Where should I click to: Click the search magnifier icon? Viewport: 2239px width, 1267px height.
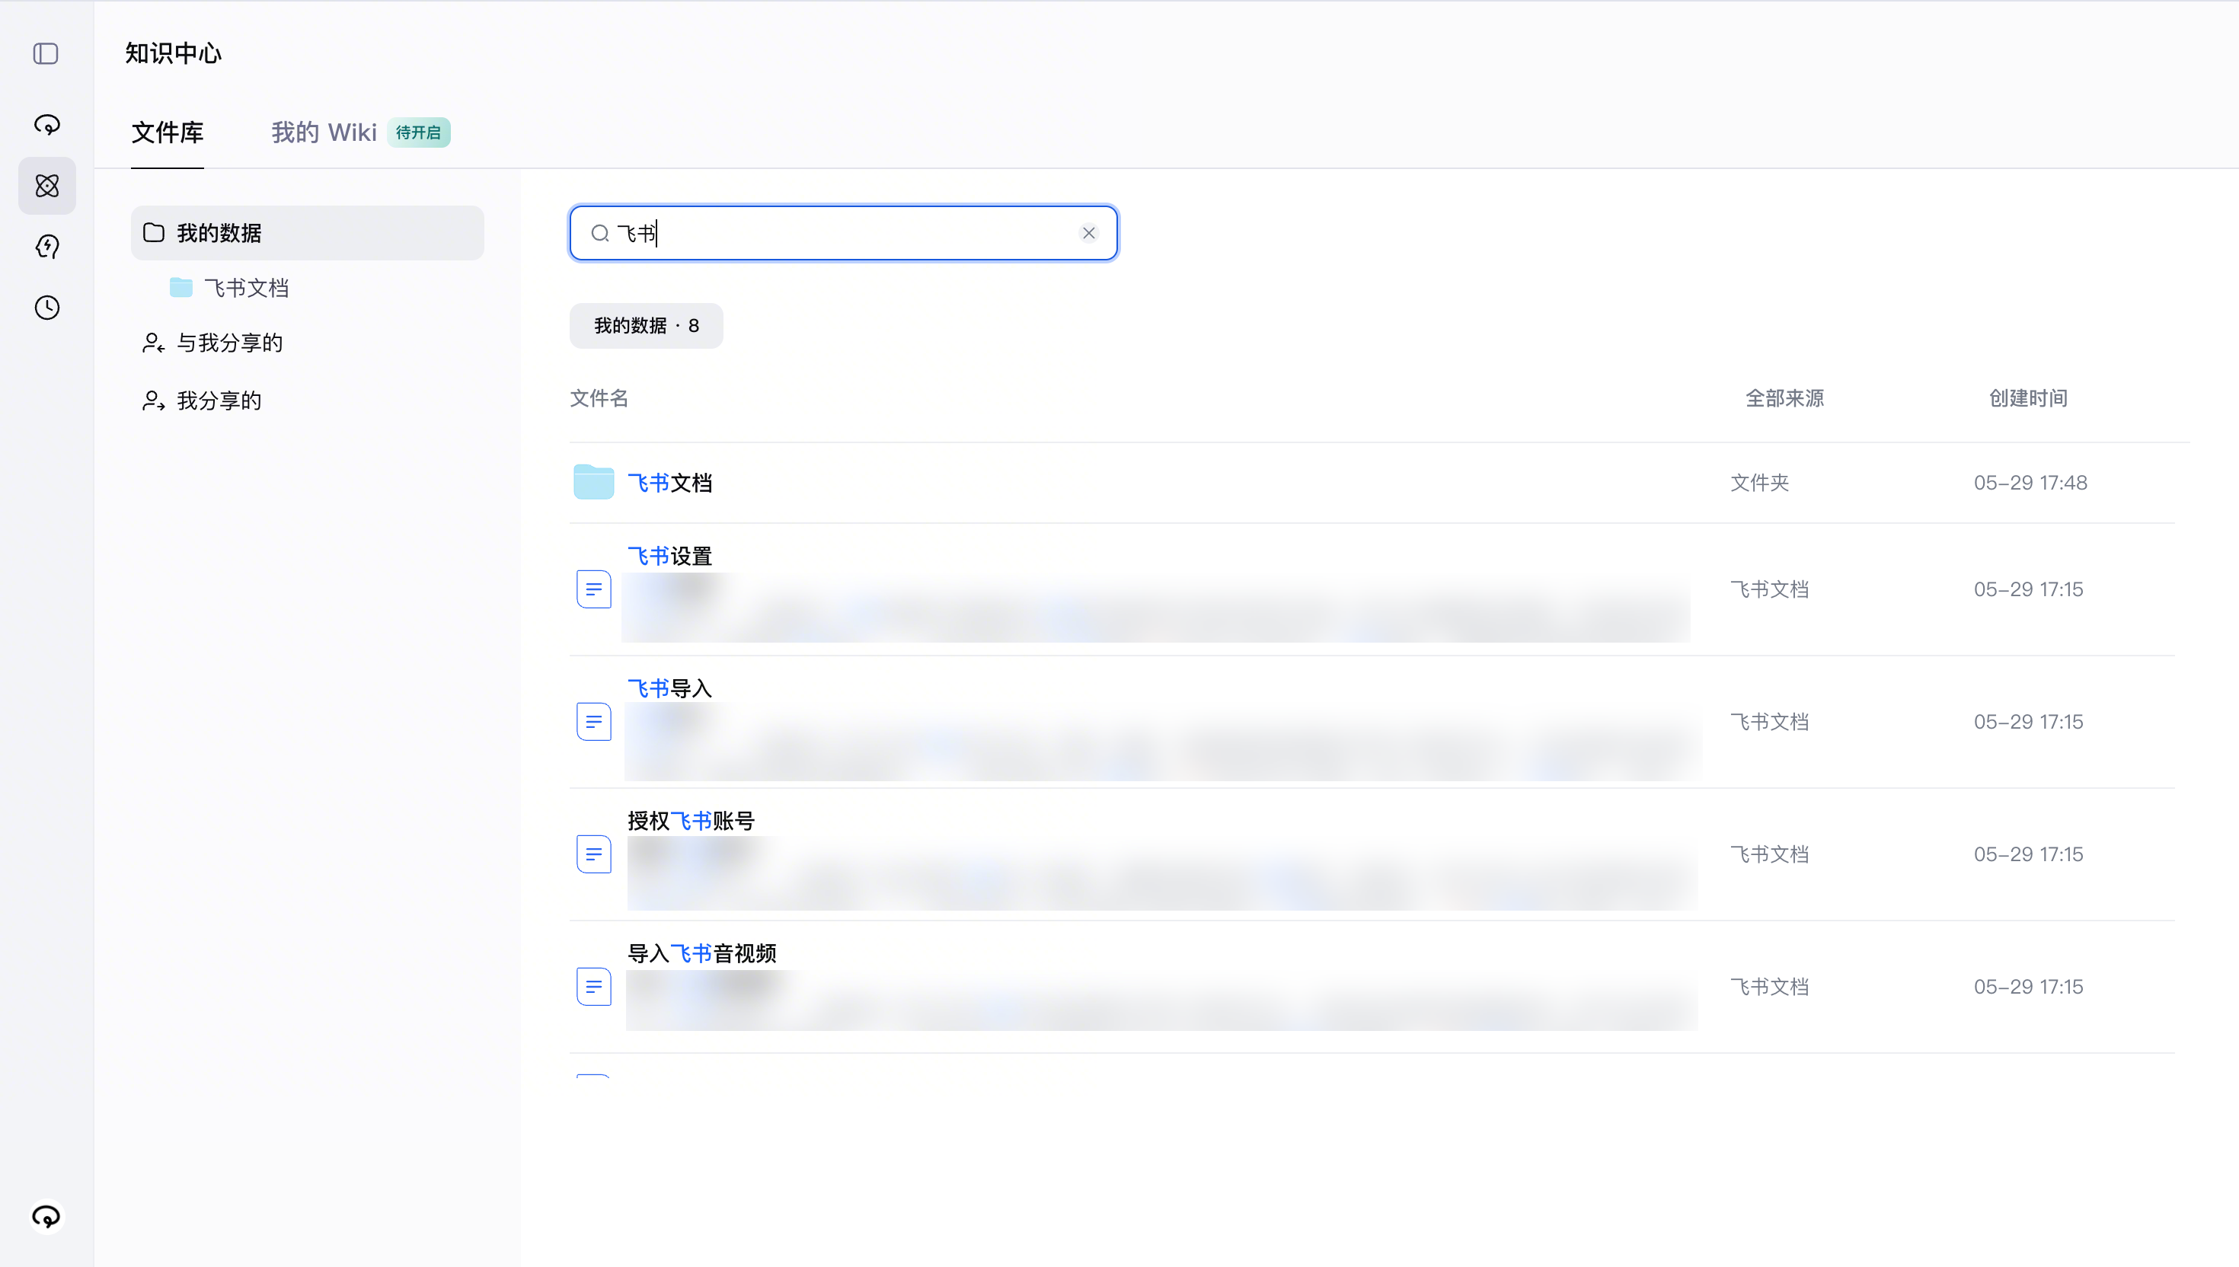pyautogui.click(x=599, y=233)
